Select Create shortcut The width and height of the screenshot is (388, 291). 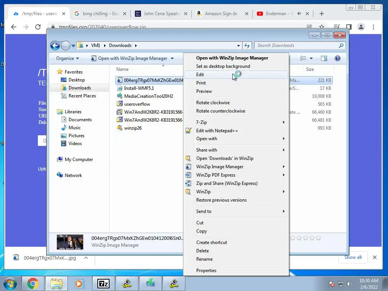(236, 242)
